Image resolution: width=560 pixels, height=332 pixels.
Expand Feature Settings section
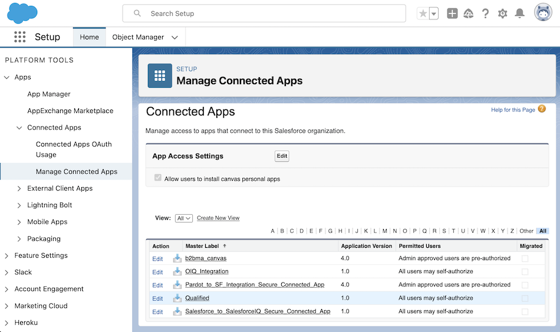coord(6,255)
